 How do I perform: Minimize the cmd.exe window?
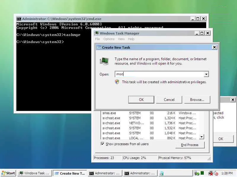click(193, 19)
